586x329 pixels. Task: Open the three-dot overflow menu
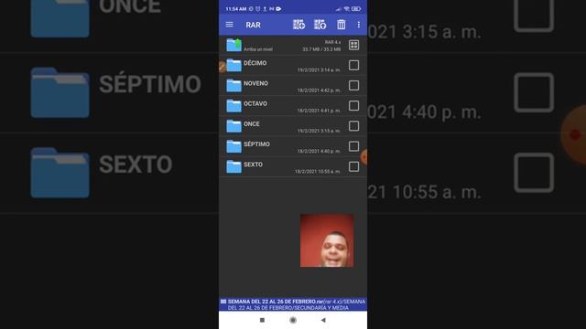tap(358, 25)
